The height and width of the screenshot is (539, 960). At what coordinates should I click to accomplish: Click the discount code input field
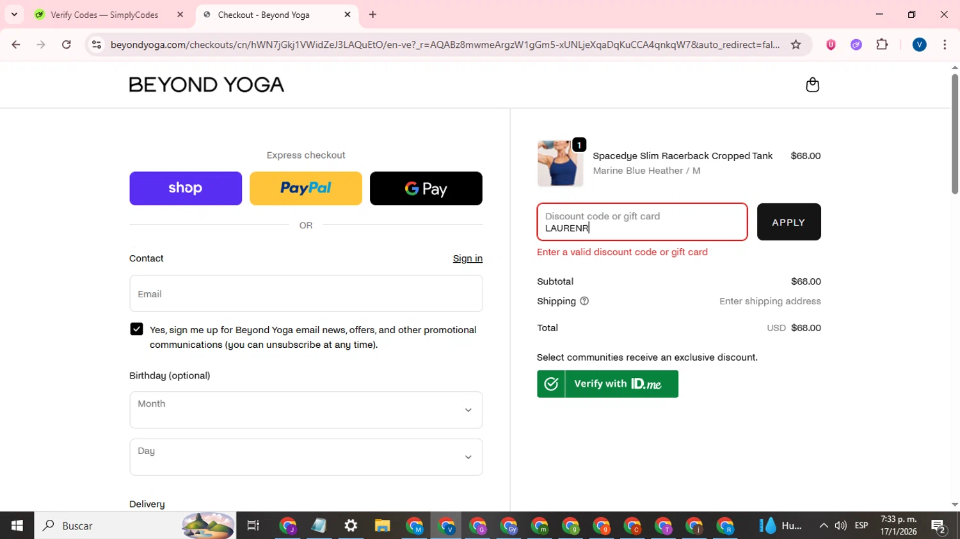[x=642, y=222]
